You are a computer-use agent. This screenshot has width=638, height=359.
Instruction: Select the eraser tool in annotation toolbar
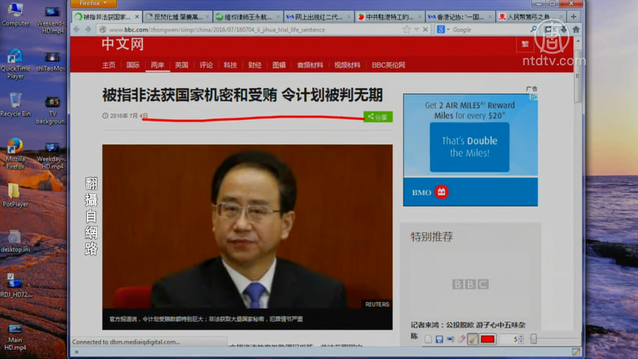(x=461, y=339)
